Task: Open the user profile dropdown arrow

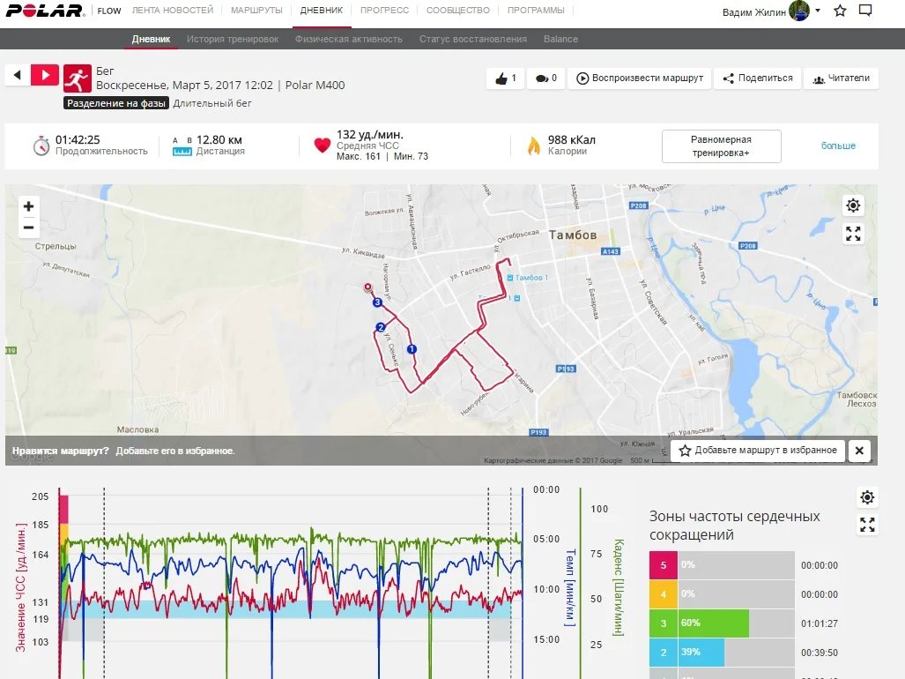Action: click(x=818, y=11)
